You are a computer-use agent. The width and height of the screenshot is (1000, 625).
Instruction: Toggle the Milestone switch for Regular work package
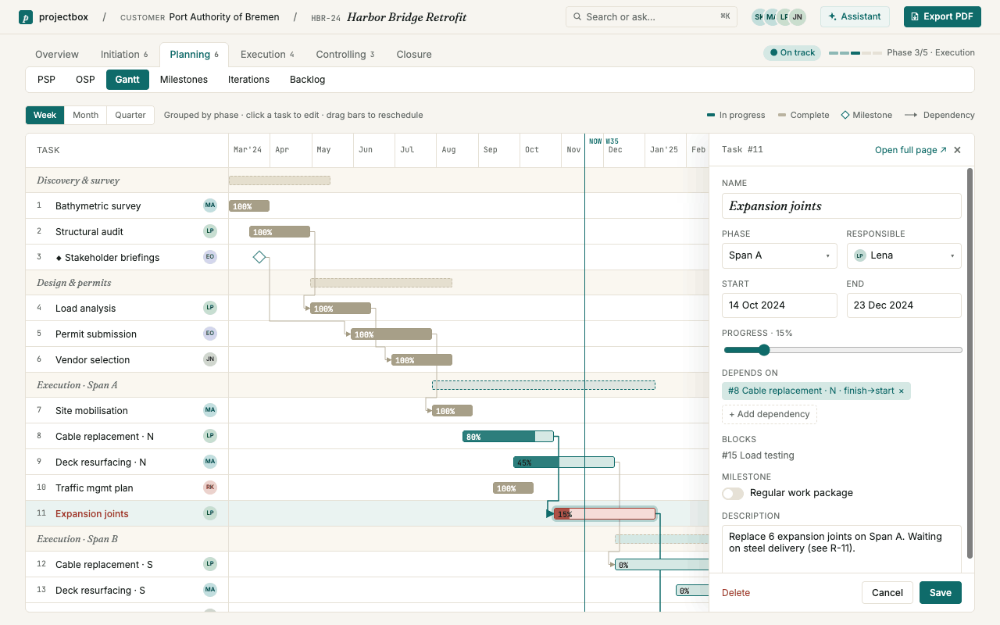coord(733,493)
